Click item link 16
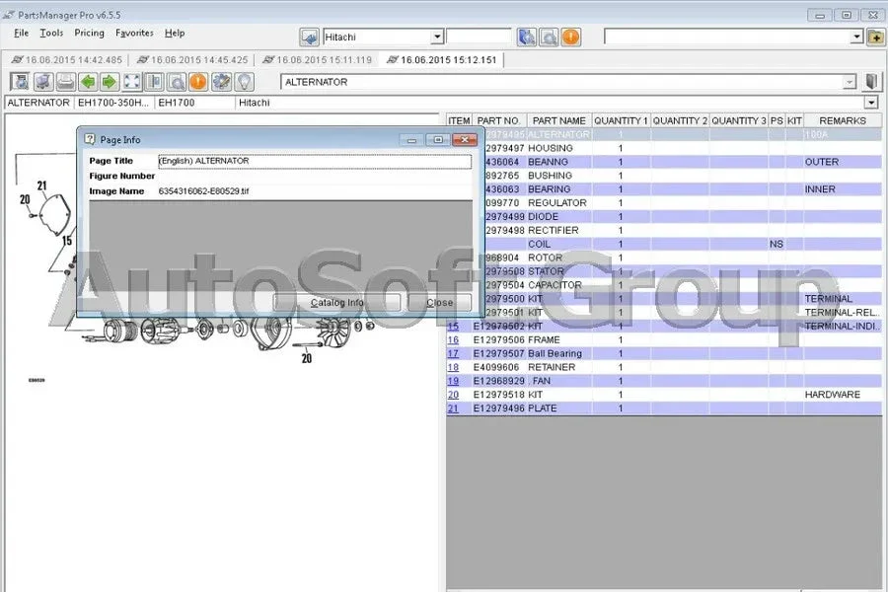Viewport: 888px width, 592px height. click(x=453, y=339)
